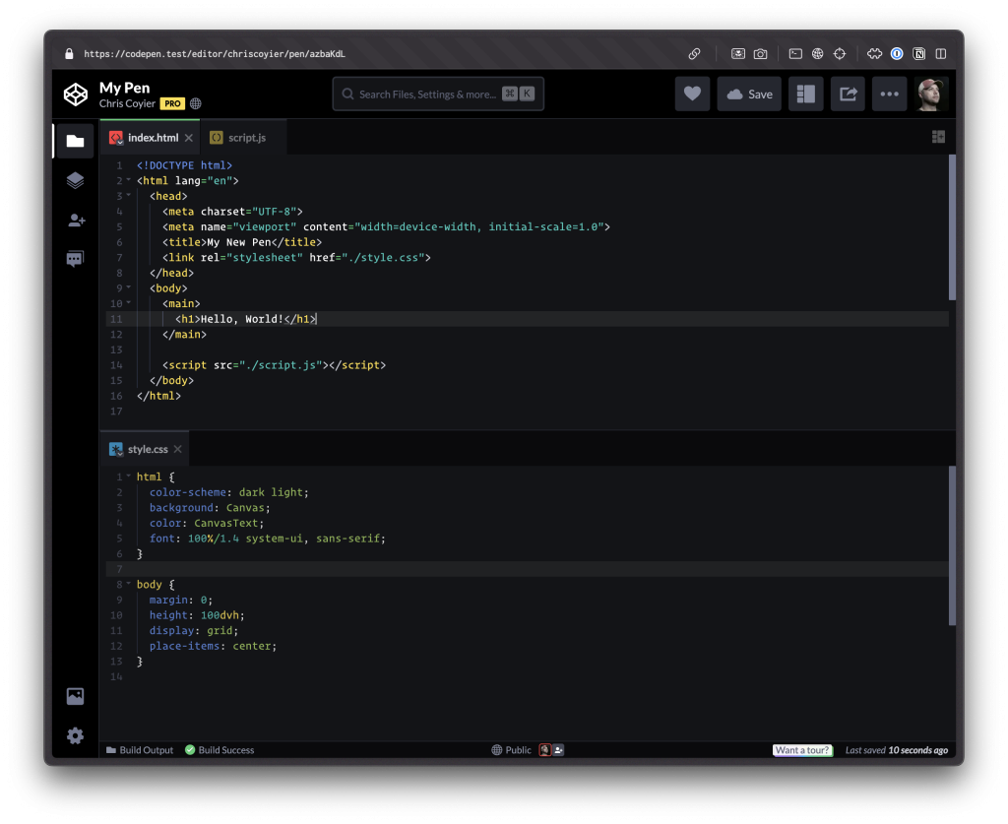Click the heart icon to love this Pen
This screenshot has width=1008, height=824.
coord(692,95)
